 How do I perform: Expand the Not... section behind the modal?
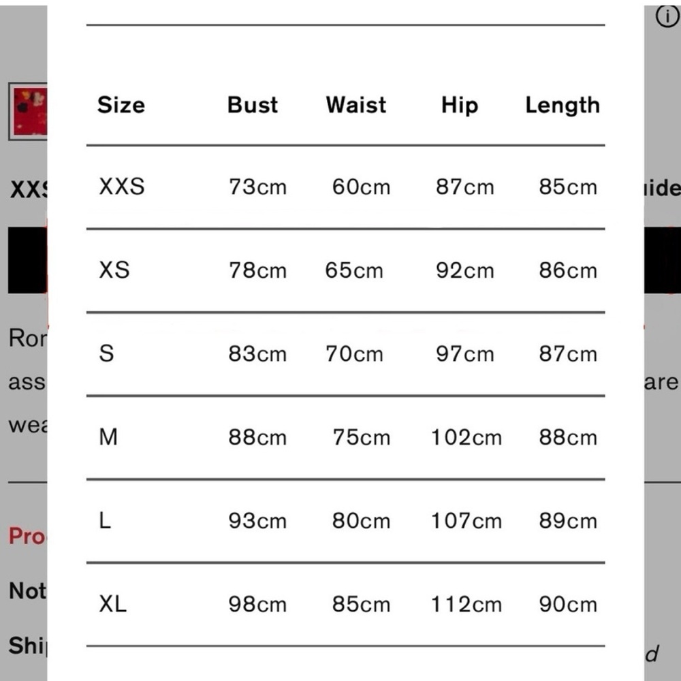pyautogui.click(x=27, y=591)
